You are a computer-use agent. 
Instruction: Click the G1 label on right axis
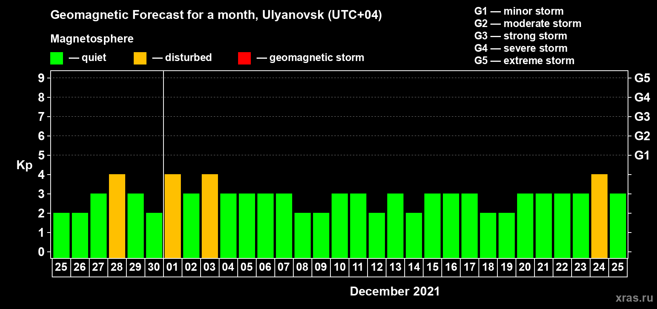click(642, 155)
